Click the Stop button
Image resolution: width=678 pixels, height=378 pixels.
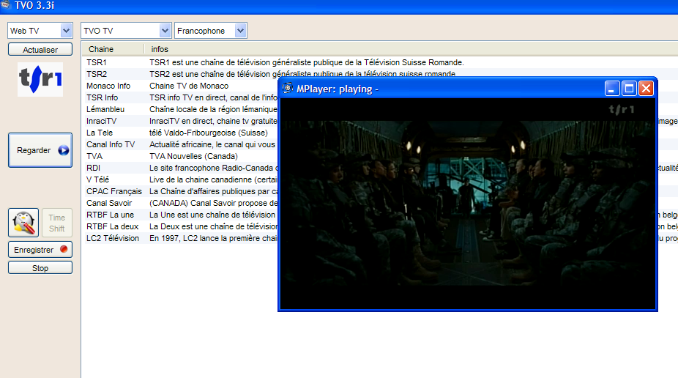(x=40, y=267)
